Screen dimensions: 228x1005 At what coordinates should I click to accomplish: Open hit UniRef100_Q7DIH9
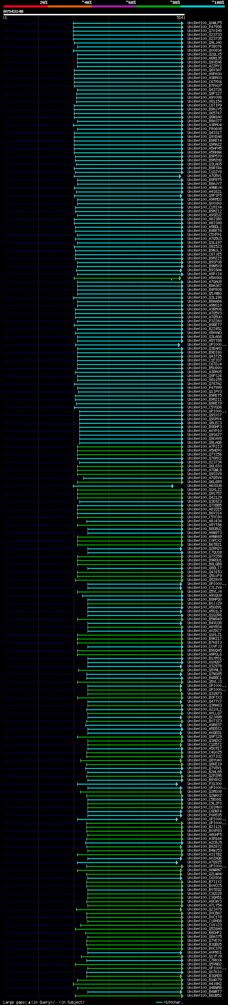204,31
